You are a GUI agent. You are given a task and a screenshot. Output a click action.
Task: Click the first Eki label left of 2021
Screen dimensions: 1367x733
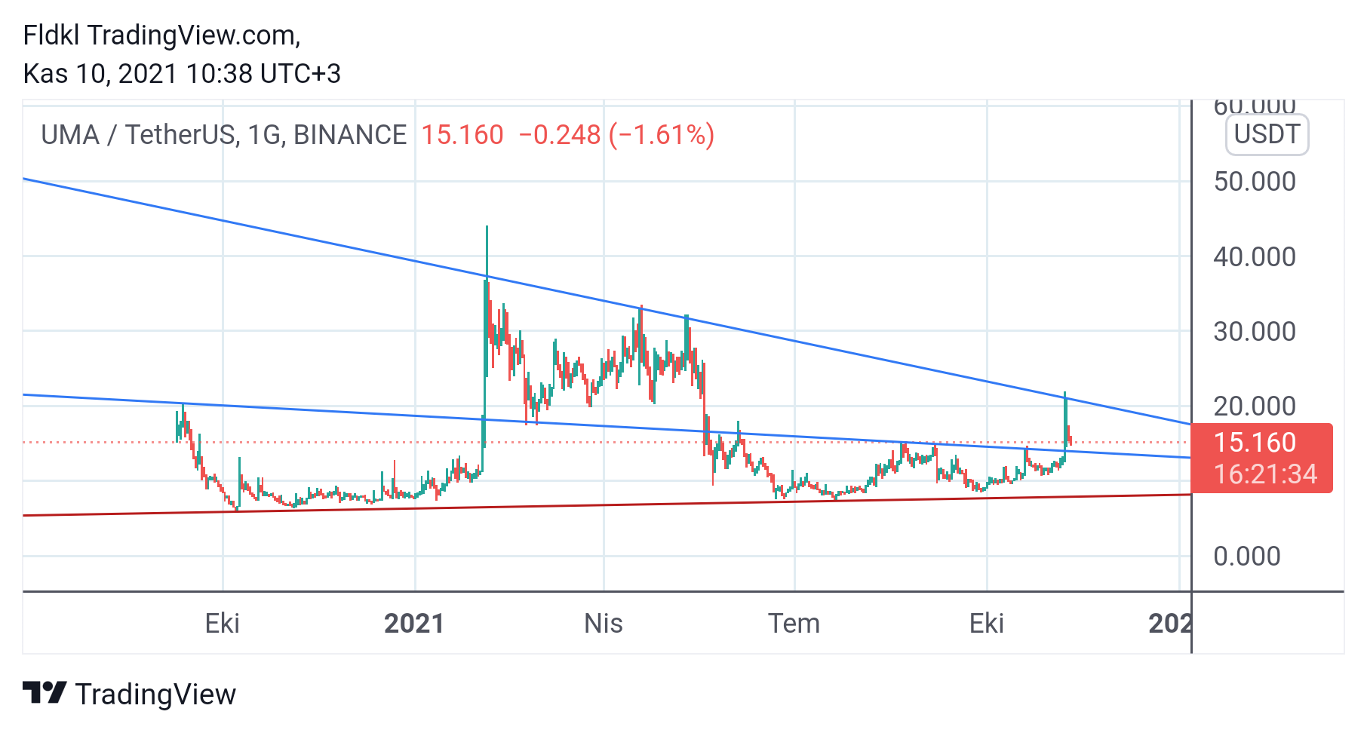point(223,624)
